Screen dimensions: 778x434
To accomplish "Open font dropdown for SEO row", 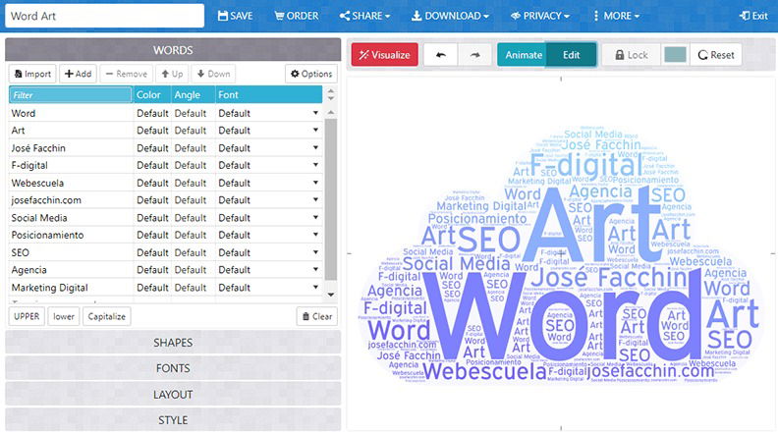I will [315, 252].
